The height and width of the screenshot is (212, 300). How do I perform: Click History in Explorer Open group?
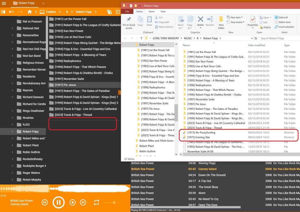(x=265, y=27)
